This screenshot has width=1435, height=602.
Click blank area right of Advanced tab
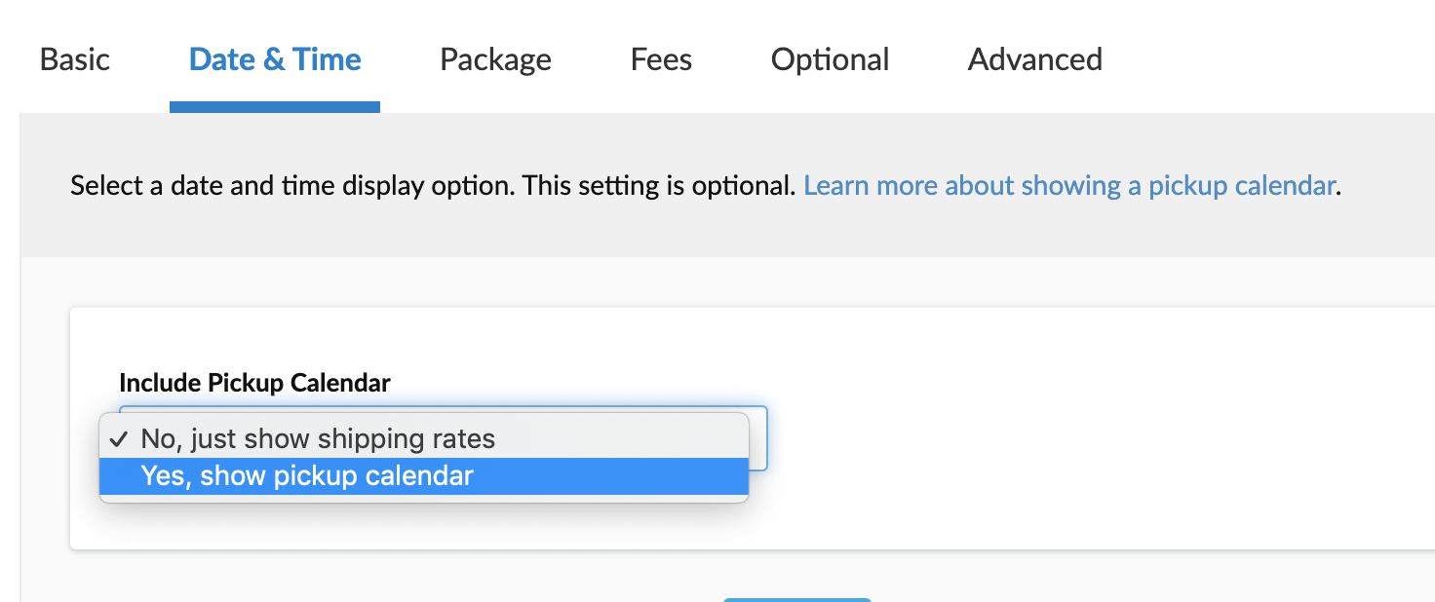point(1267,59)
